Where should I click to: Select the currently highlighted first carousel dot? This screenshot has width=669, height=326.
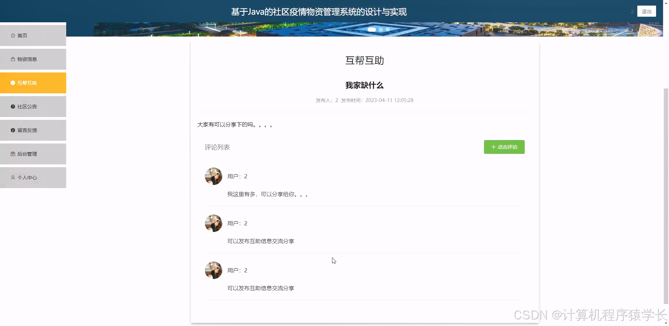[371, 30]
